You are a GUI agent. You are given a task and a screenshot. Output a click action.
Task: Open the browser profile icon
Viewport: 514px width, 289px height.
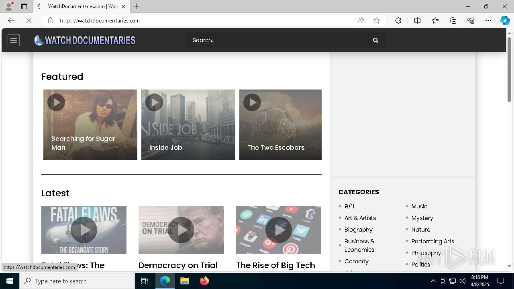coord(9,6)
